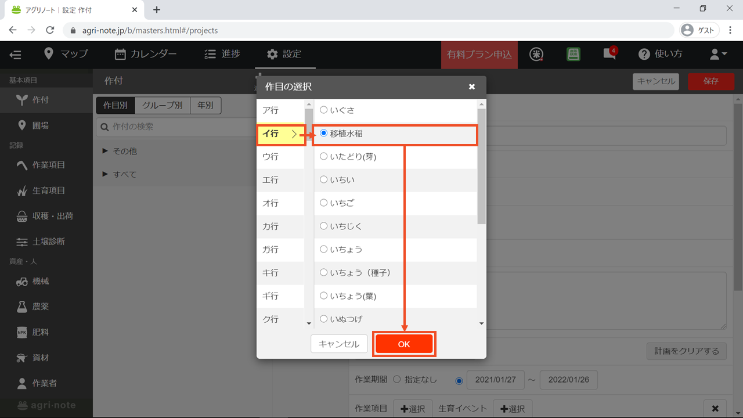Viewport: 743px width, 418px height.
Task: Choose the いちょう(種子) radio button
Action: pyautogui.click(x=324, y=272)
